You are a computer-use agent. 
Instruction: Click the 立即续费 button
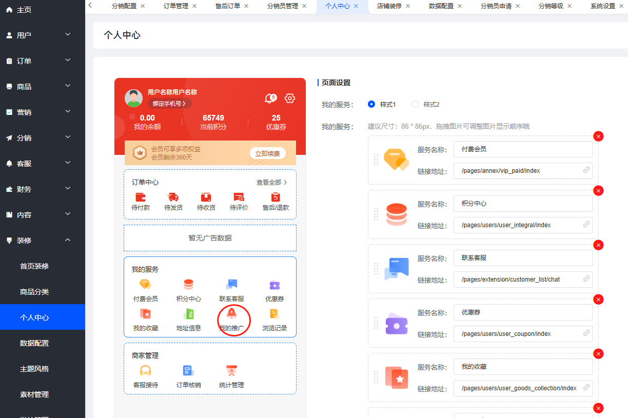pyautogui.click(x=268, y=153)
